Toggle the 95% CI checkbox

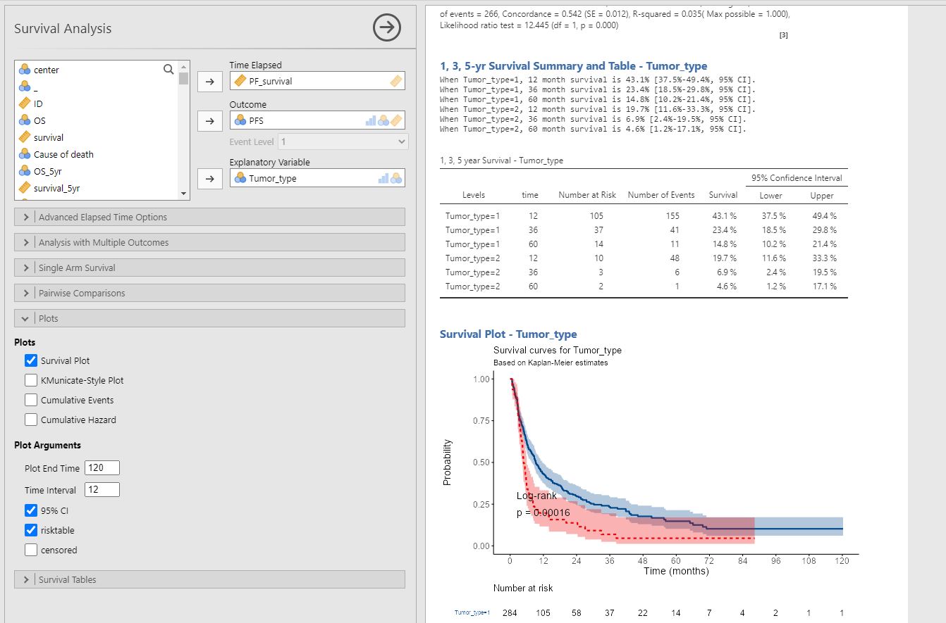[x=31, y=510]
